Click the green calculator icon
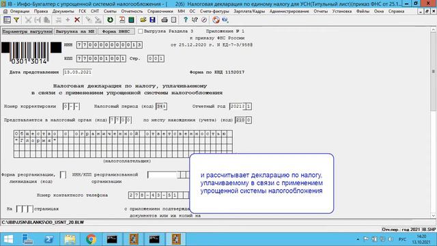The image size is (437, 246). [x=131, y=20]
